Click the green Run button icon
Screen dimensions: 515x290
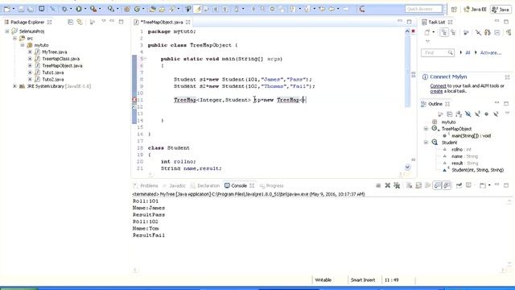pos(79,9)
